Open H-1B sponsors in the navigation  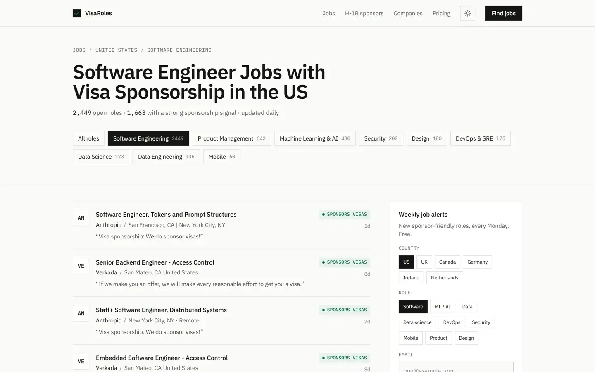click(364, 13)
